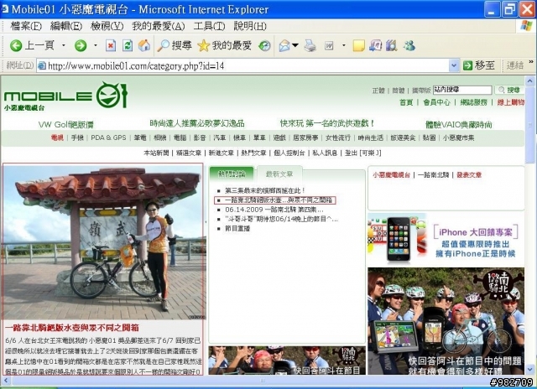
Task: Switch to 簡體 language version
Action: (x=399, y=91)
